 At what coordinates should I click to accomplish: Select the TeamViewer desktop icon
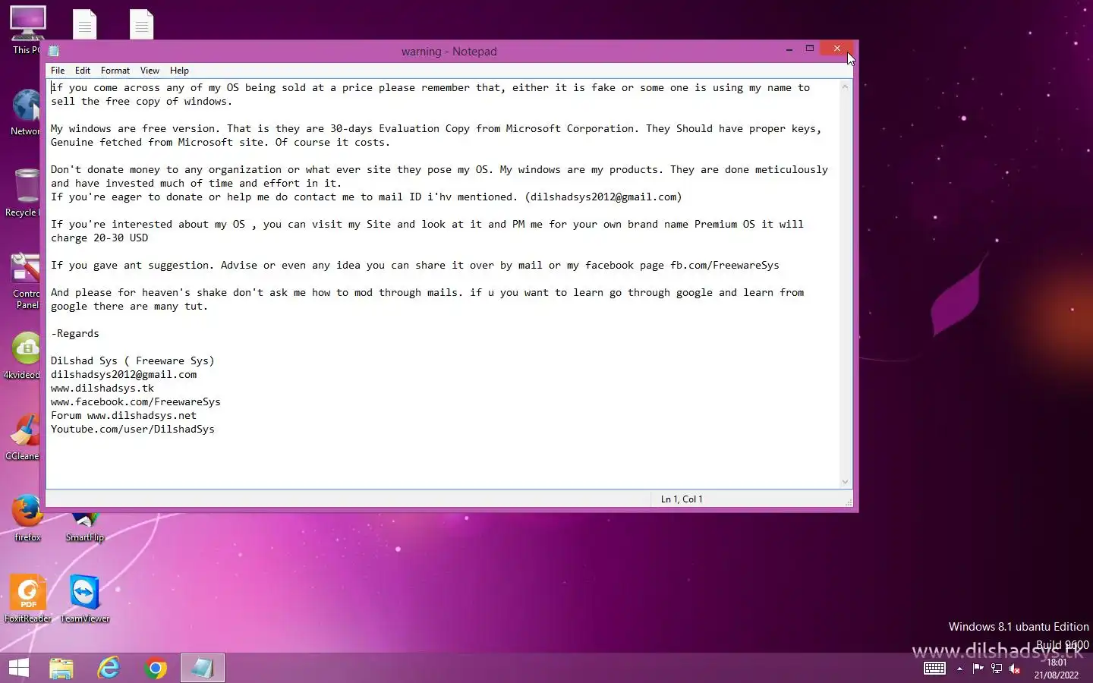(85, 600)
